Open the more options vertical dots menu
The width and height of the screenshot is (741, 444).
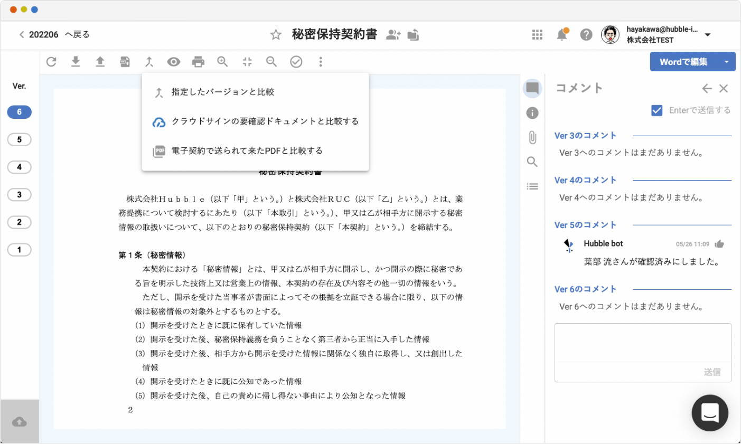point(321,62)
